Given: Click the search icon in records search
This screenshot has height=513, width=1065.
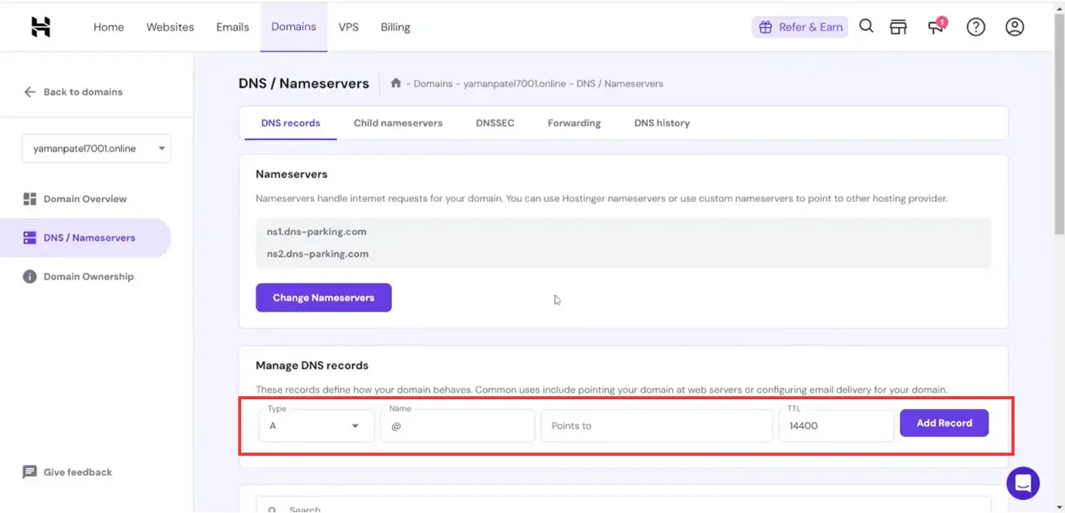Looking at the screenshot, I should (x=272, y=510).
